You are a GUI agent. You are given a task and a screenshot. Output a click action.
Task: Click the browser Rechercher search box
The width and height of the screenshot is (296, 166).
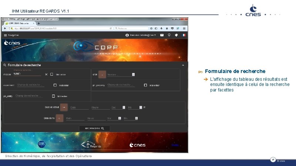(x=131, y=28)
